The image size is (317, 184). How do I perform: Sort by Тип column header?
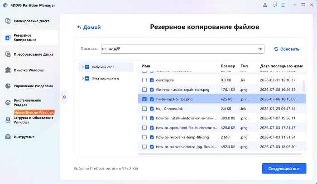pyautogui.click(x=244, y=66)
